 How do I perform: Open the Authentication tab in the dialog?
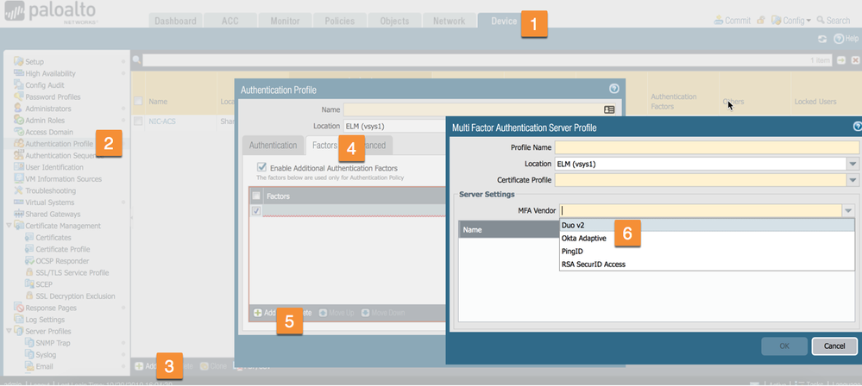pos(272,146)
